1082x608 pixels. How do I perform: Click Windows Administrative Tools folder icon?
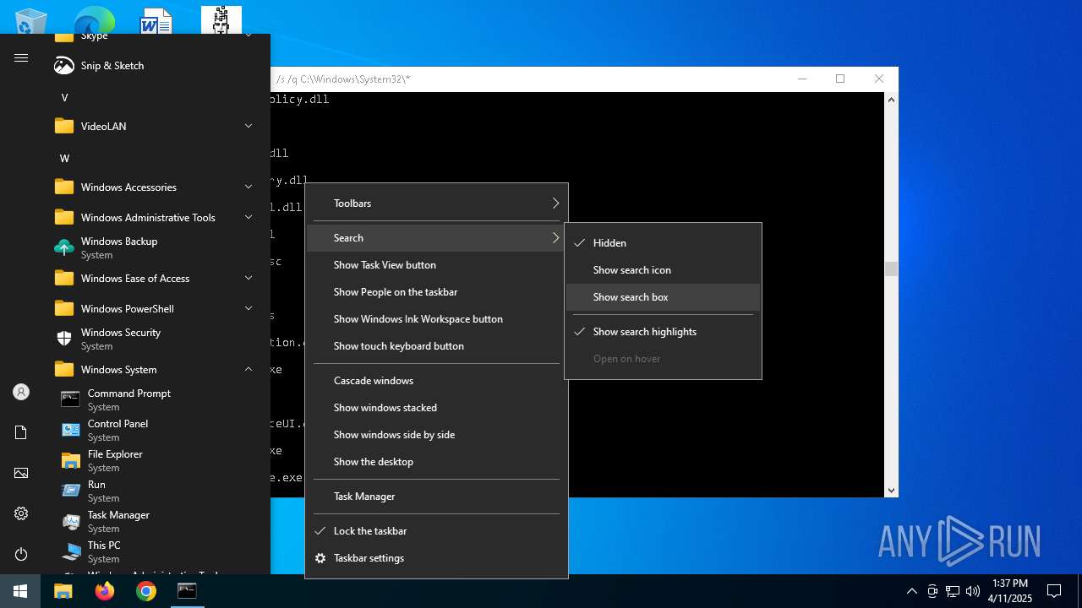click(64, 218)
